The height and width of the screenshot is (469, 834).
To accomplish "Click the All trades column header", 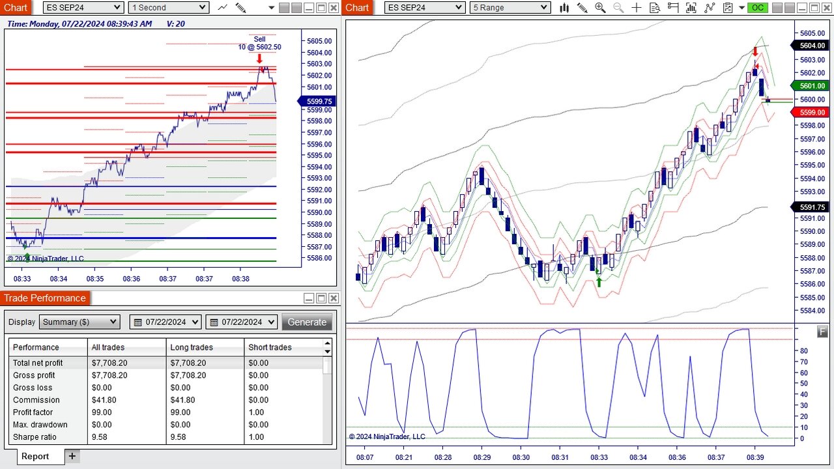I will point(127,347).
